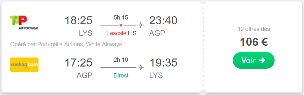Click the outbound flight airplane icon
304x95 pixels.
pos(141,25)
